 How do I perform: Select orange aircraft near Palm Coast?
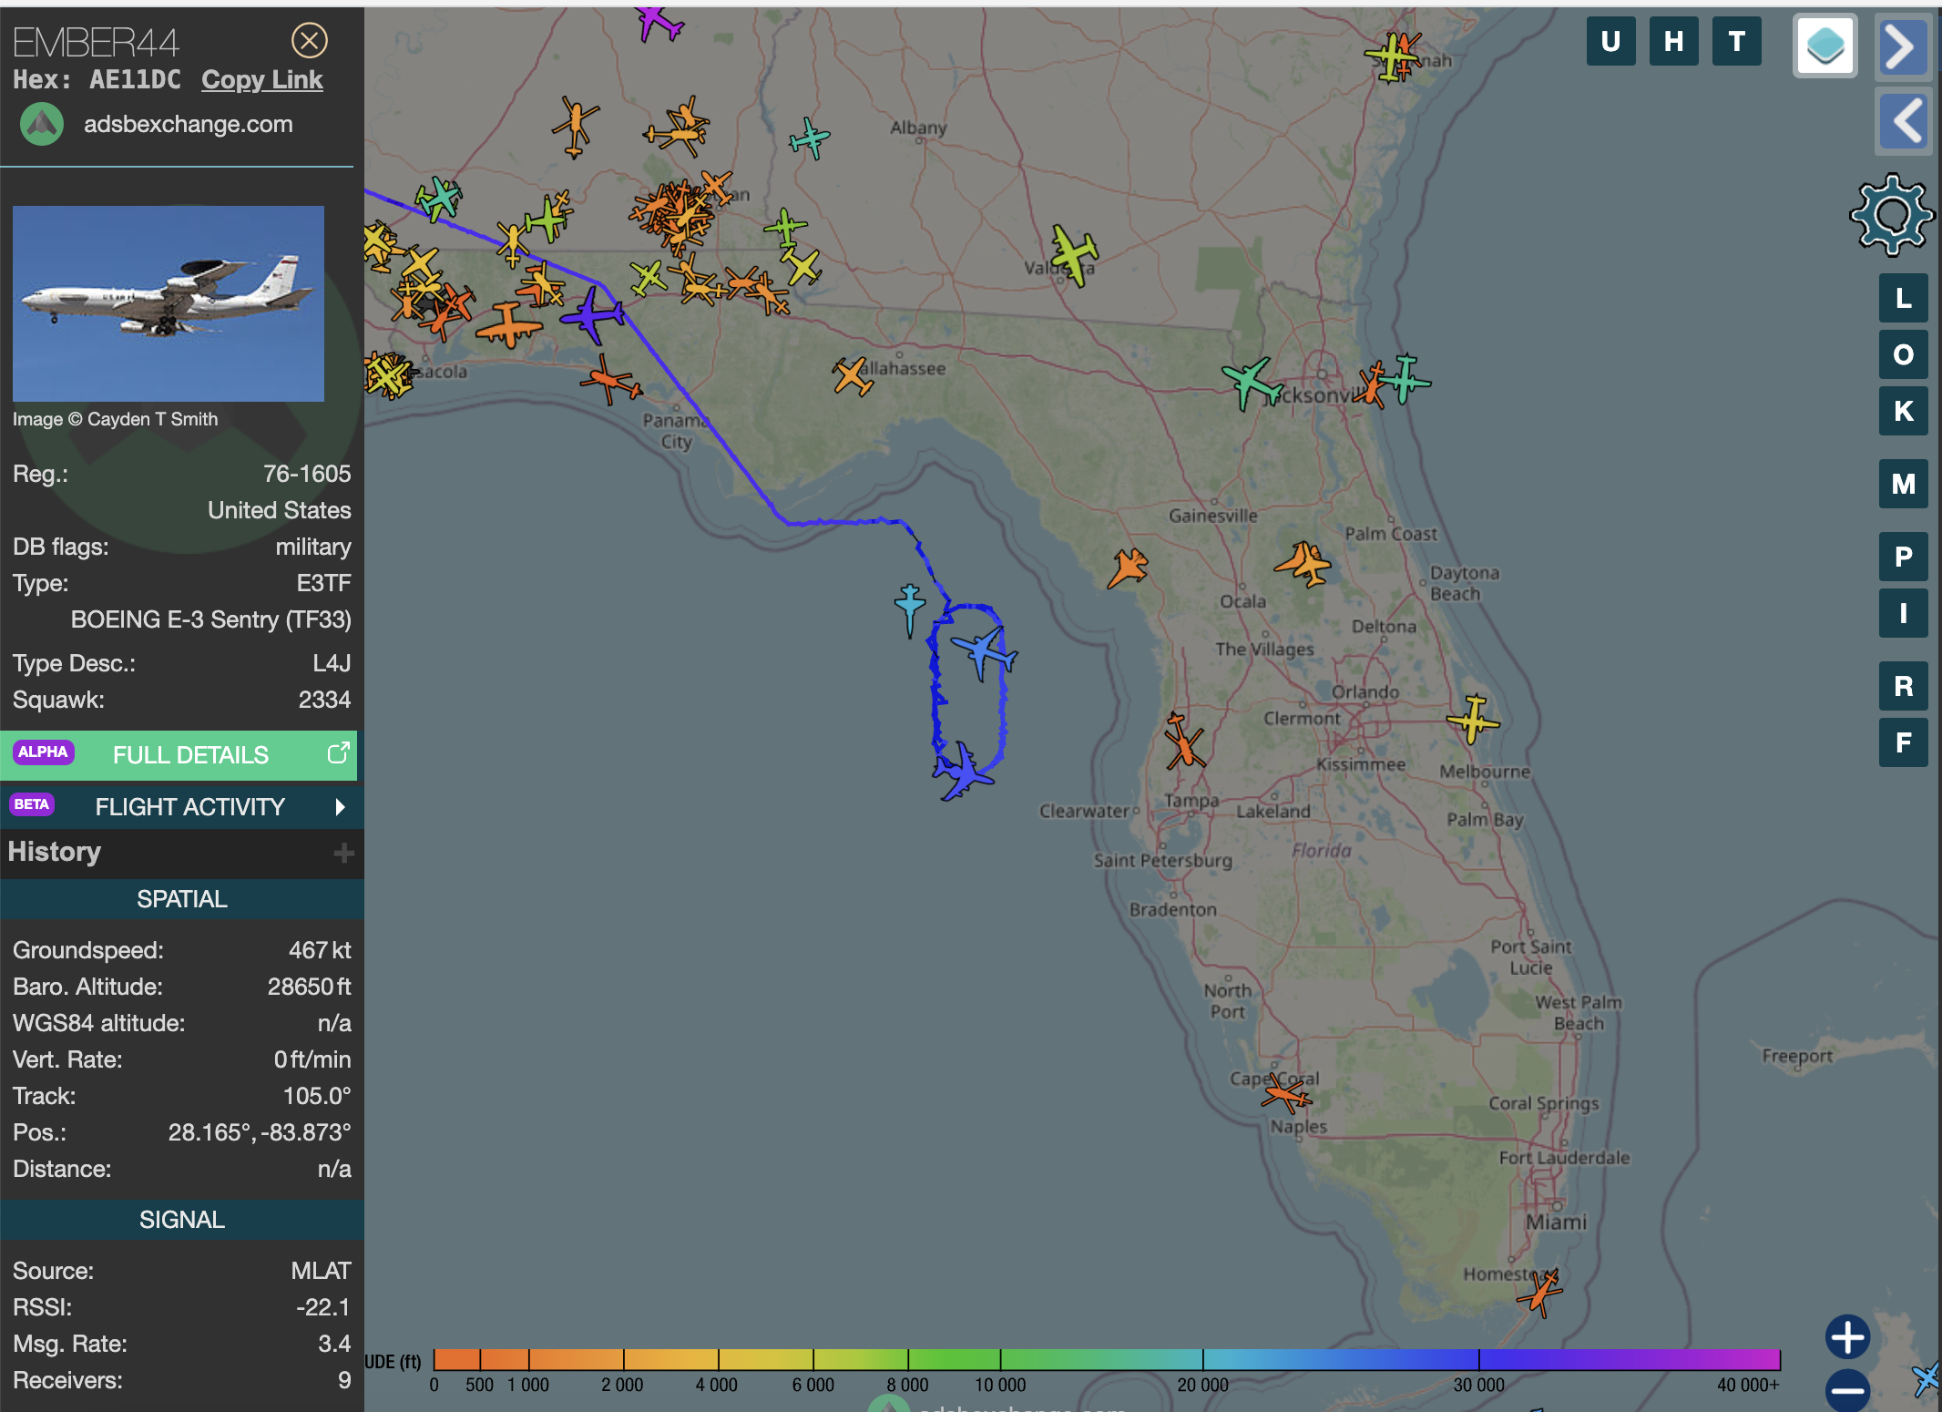(x=1303, y=563)
